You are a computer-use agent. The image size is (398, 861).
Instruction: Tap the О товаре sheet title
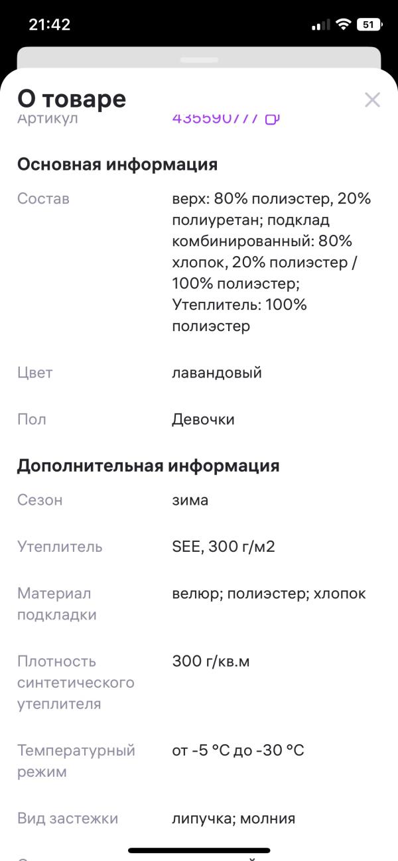(x=72, y=98)
